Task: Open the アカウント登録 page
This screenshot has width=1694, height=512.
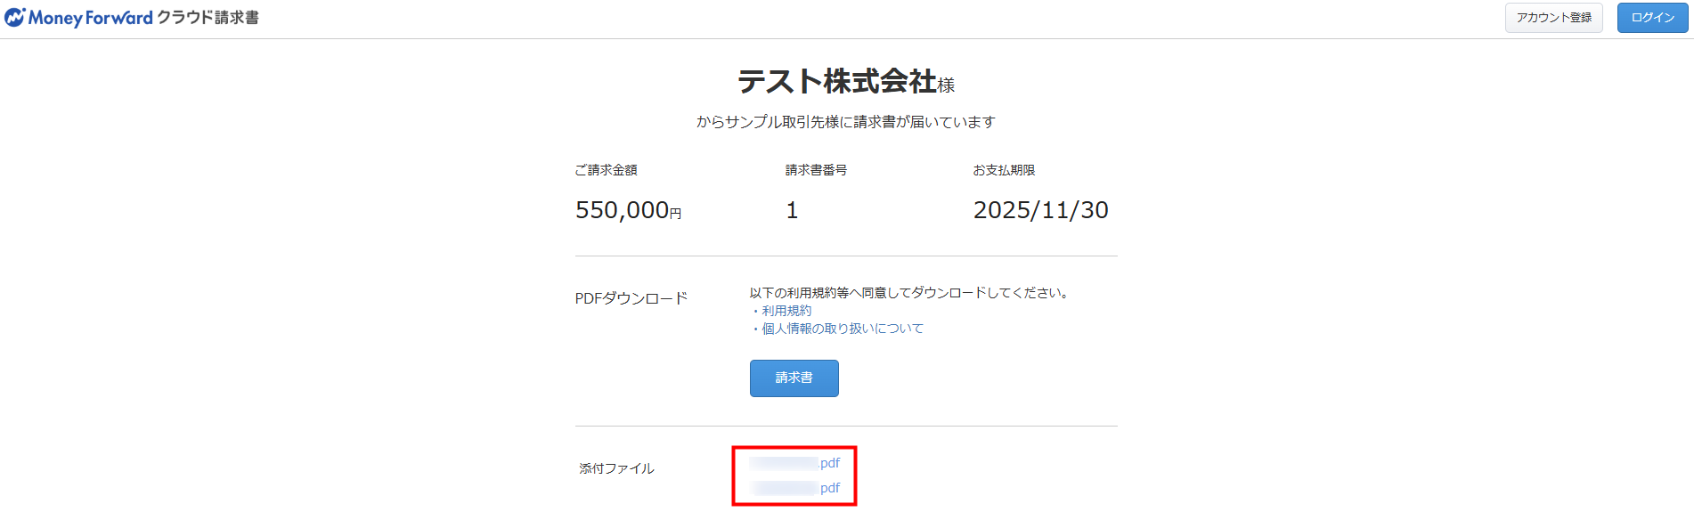Action: (x=1553, y=18)
